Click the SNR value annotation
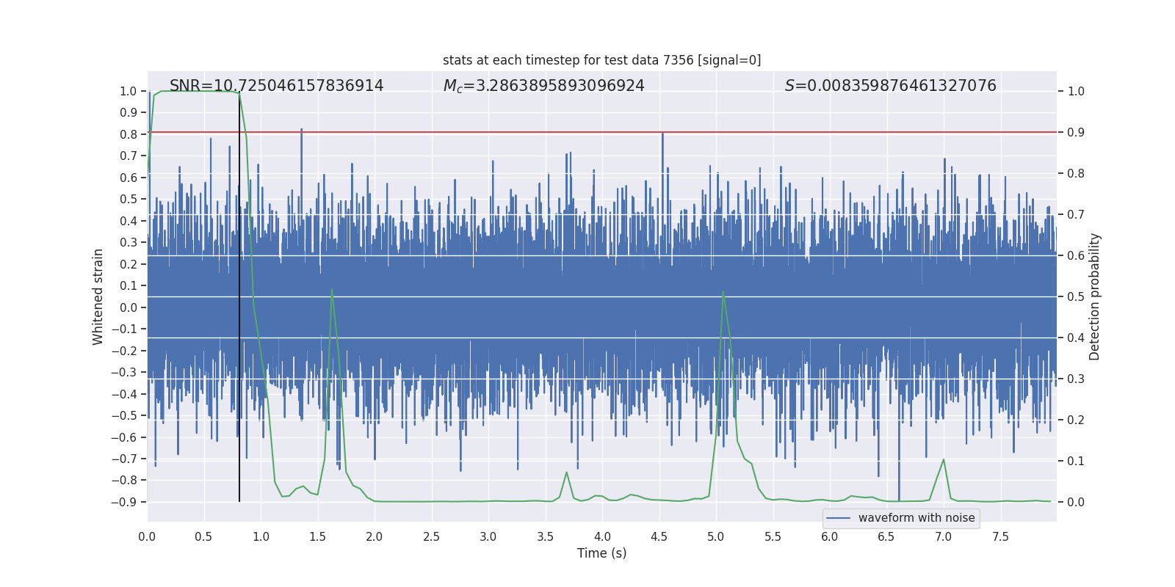Viewport: 1175px width, 587px height. [x=276, y=86]
